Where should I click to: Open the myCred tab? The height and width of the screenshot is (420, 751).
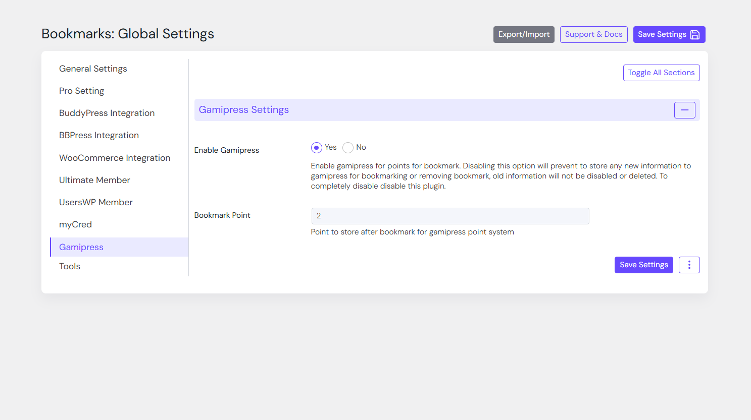(x=75, y=224)
